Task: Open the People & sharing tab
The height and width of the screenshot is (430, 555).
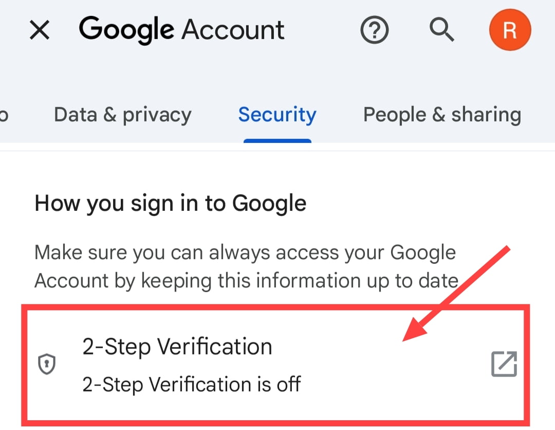Action: point(442,115)
